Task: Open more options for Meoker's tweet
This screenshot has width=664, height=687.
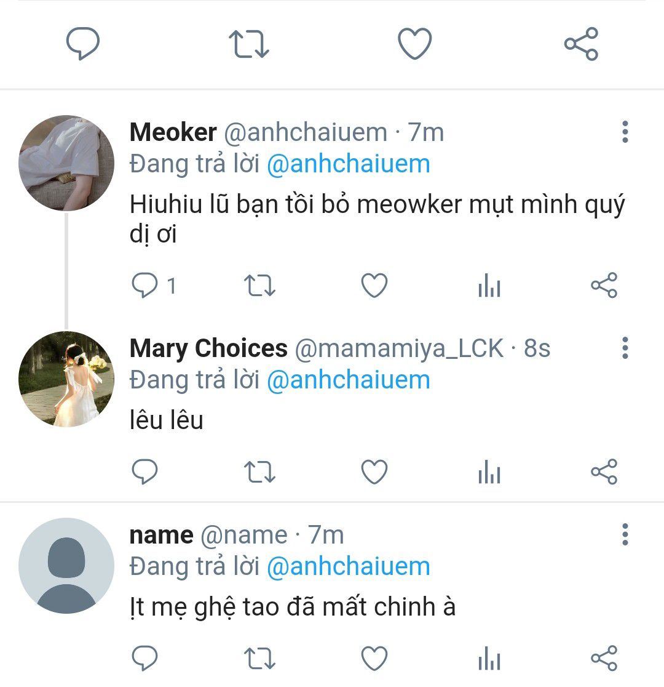Action: click(625, 132)
